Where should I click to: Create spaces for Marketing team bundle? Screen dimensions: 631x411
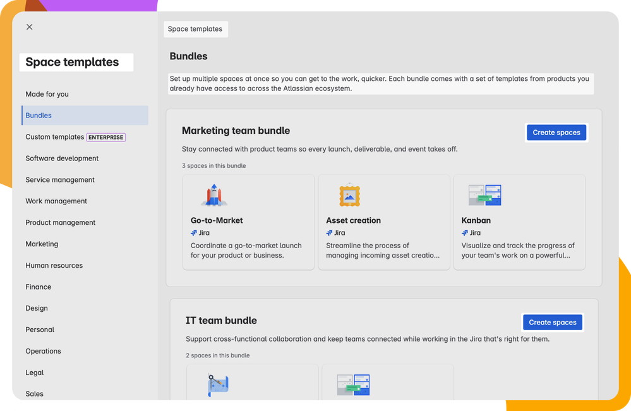556,133
